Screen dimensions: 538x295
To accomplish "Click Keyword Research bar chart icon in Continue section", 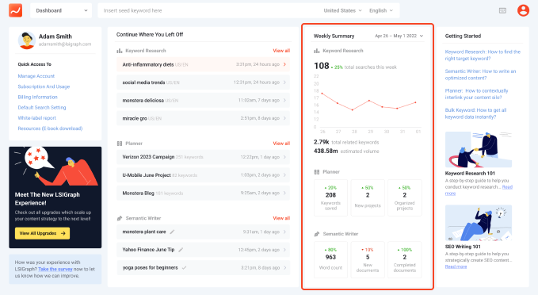I will click(x=120, y=51).
